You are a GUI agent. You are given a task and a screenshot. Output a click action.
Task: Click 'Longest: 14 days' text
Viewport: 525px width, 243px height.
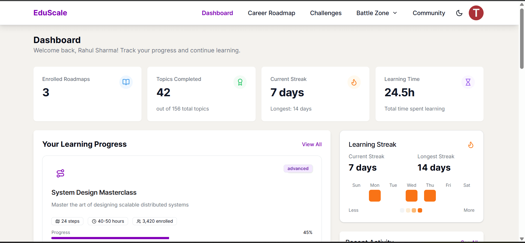click(291, 109)
